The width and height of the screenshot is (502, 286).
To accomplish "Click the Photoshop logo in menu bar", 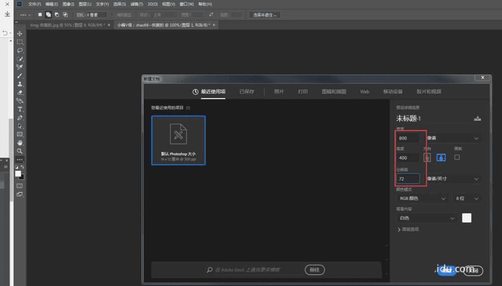I will 19,4.
